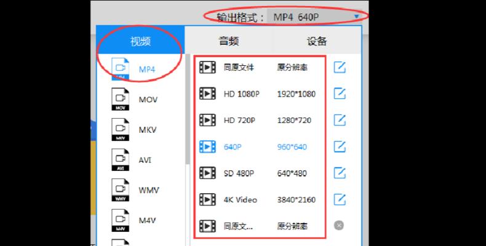This screenshot has height=246, width=486.
Task: Select the 640P preset name
Action: [x=232, y=147]
